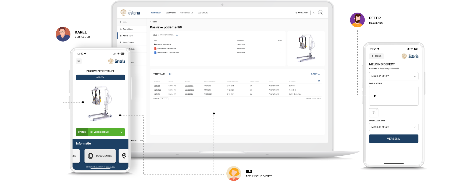The height and width of the screenshot is (190, 471).
Task: Open the Componenten tab
Action: 187,13
